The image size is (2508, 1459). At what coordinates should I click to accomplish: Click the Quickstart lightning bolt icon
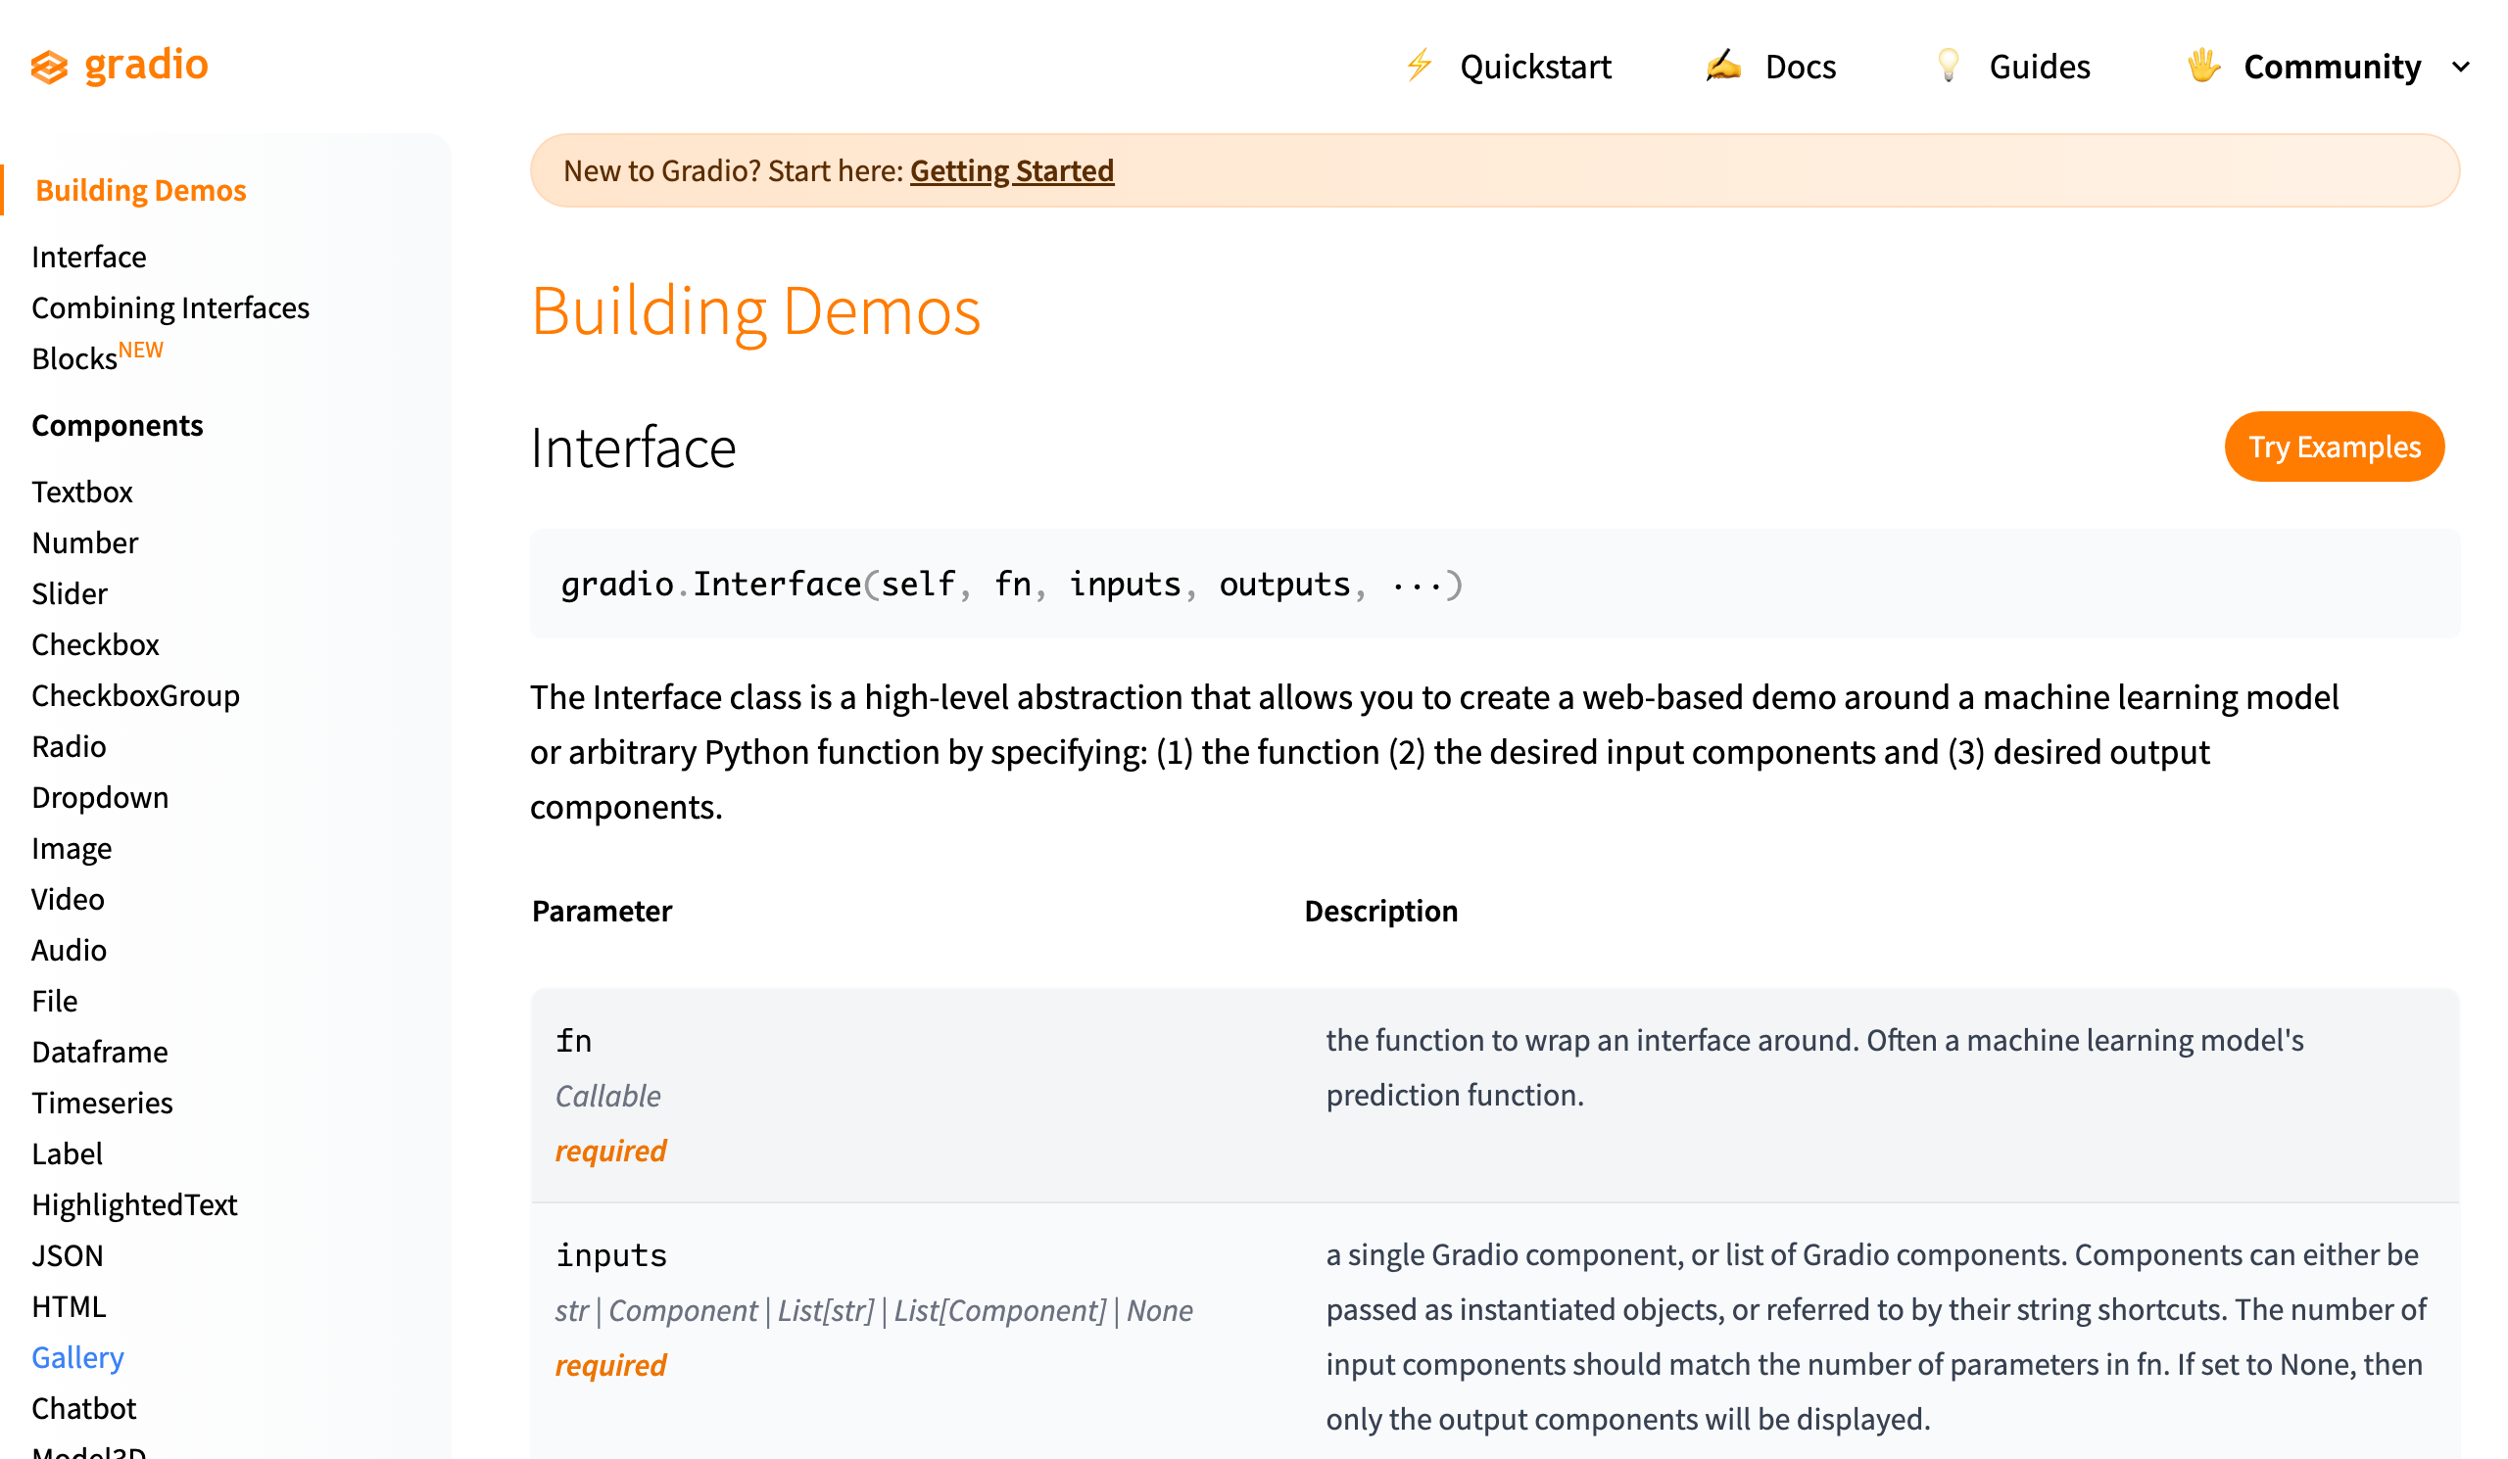[x=1420, y=65]
